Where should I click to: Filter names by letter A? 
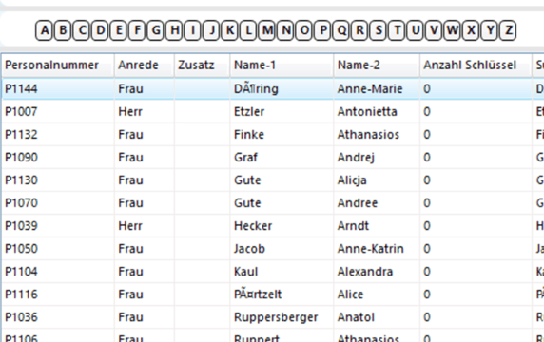click(44, 30)
